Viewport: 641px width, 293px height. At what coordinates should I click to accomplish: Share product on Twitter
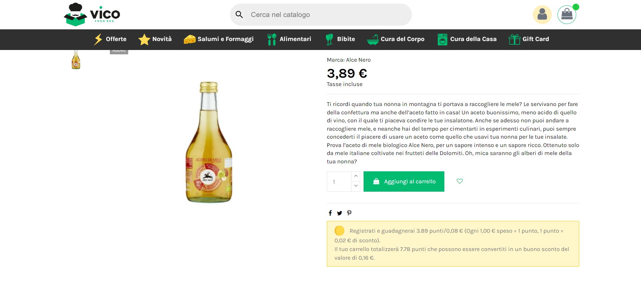(340, 213)
